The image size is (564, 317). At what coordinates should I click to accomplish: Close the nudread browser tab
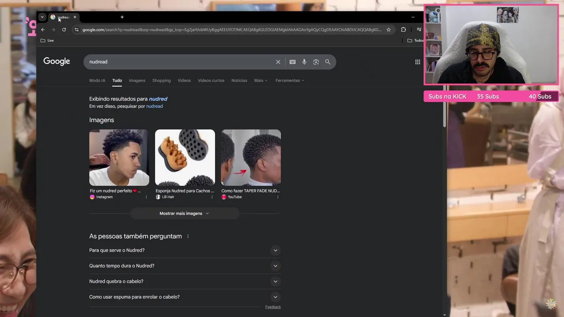(x=75, y=17)
